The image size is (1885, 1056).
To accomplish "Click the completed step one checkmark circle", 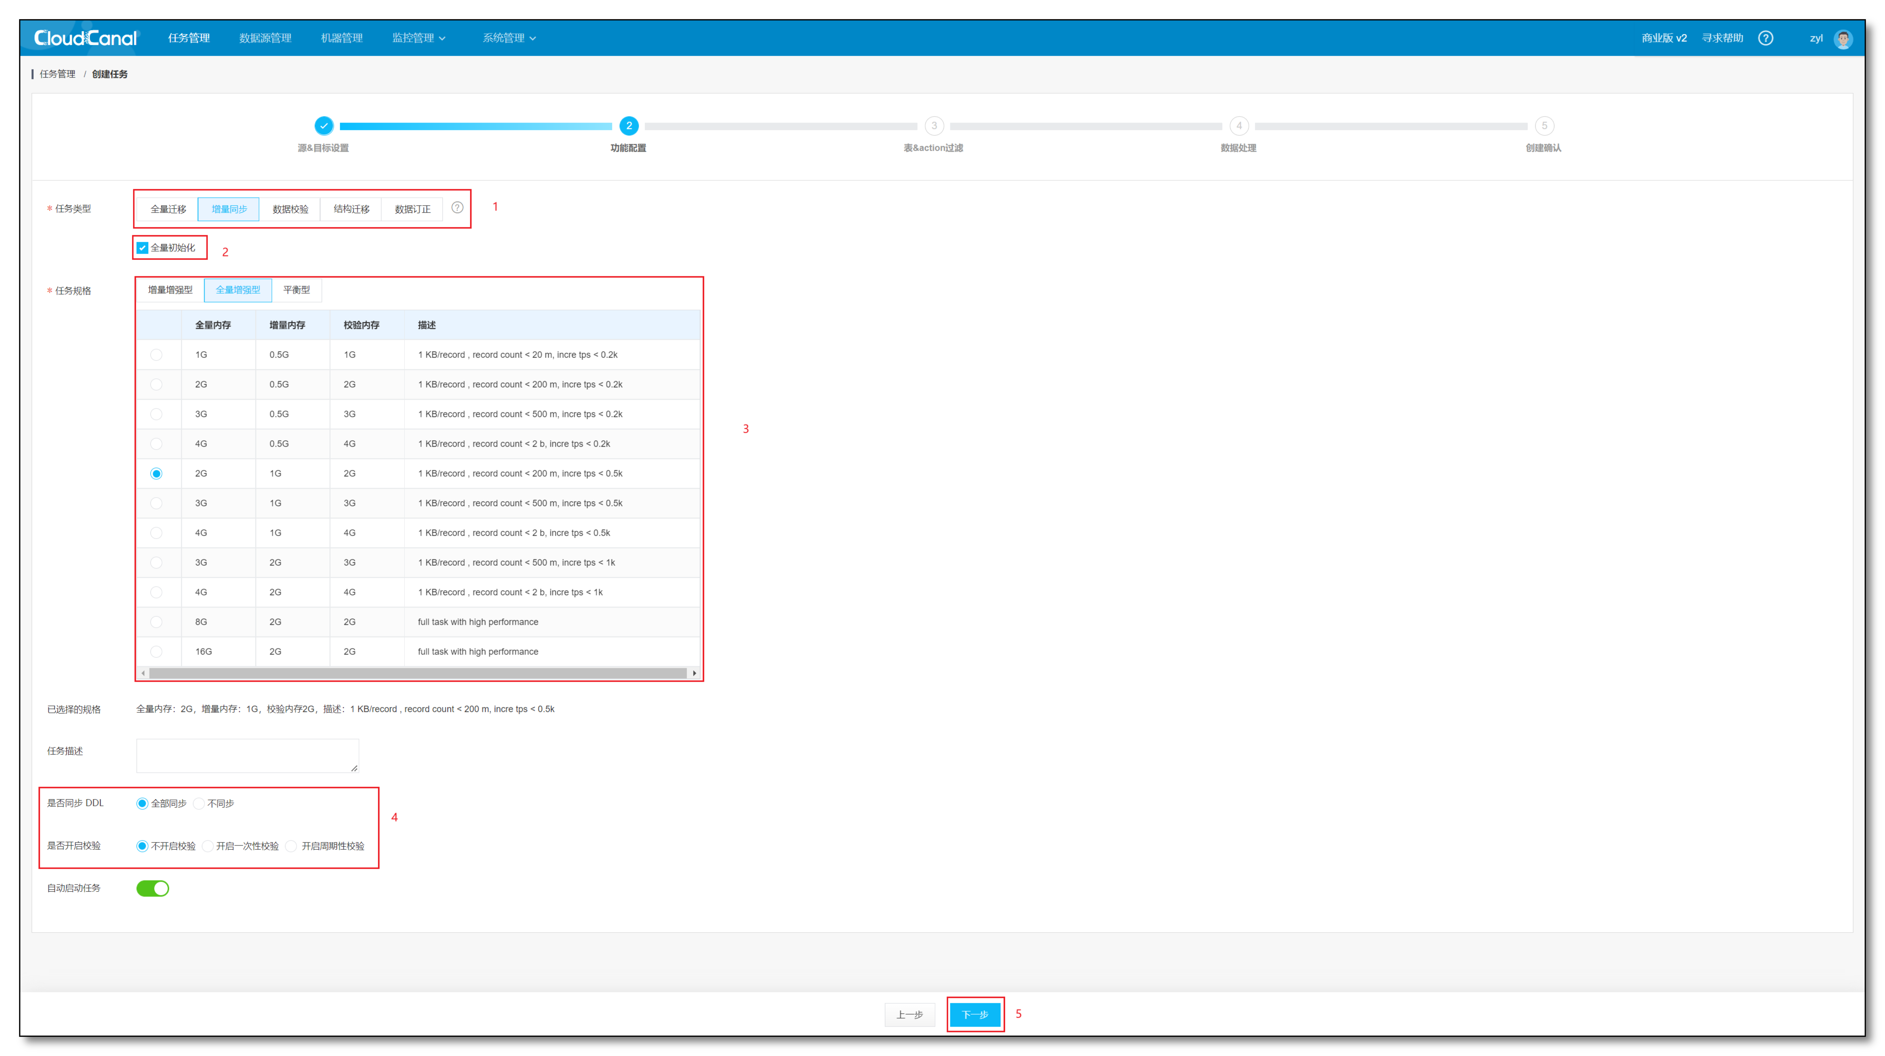I will 323,126.
